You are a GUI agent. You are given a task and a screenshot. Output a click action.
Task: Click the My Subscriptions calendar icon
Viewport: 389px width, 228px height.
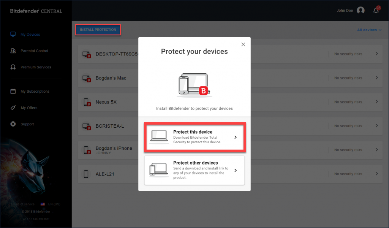[x=13, y=91]
